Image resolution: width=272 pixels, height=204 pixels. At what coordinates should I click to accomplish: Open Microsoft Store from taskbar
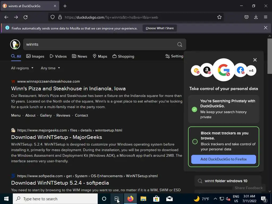[x=156, y=199]
